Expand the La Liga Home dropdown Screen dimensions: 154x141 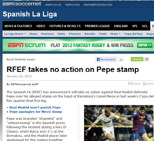[x=15, y=34]
